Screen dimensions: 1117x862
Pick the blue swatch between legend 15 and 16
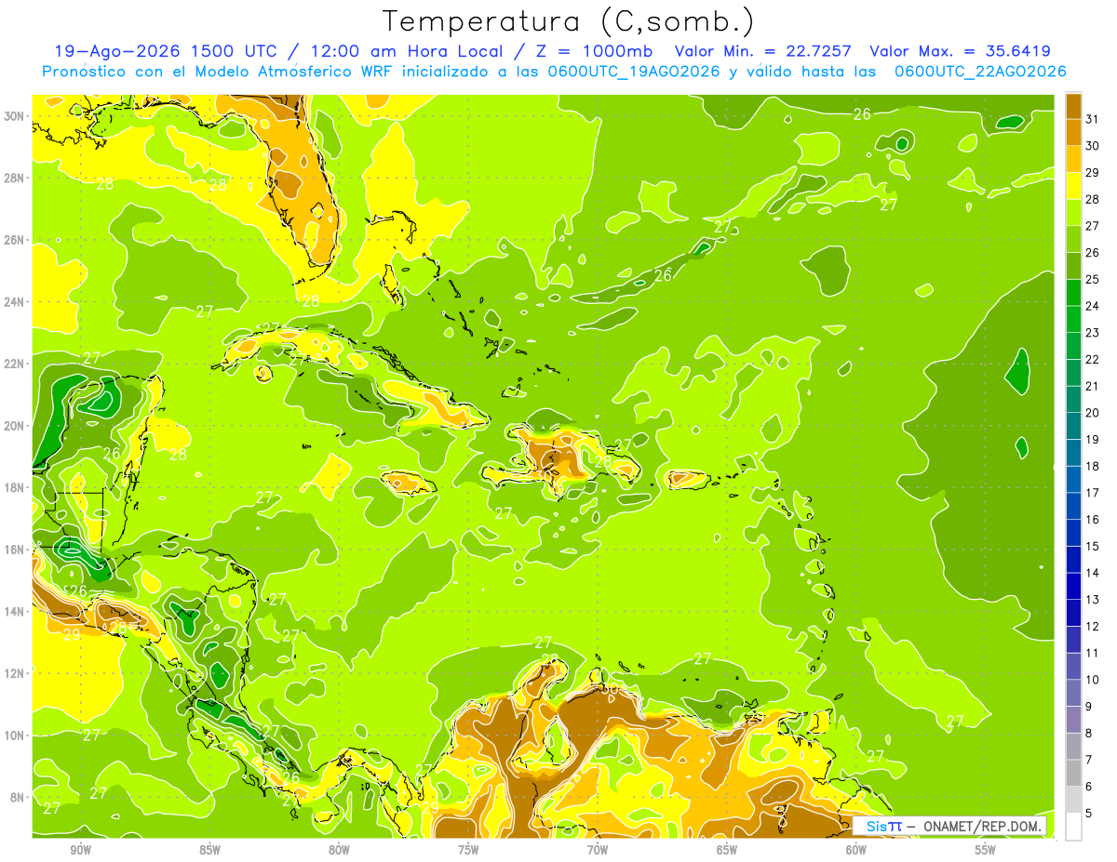[x=1073, y=532]
